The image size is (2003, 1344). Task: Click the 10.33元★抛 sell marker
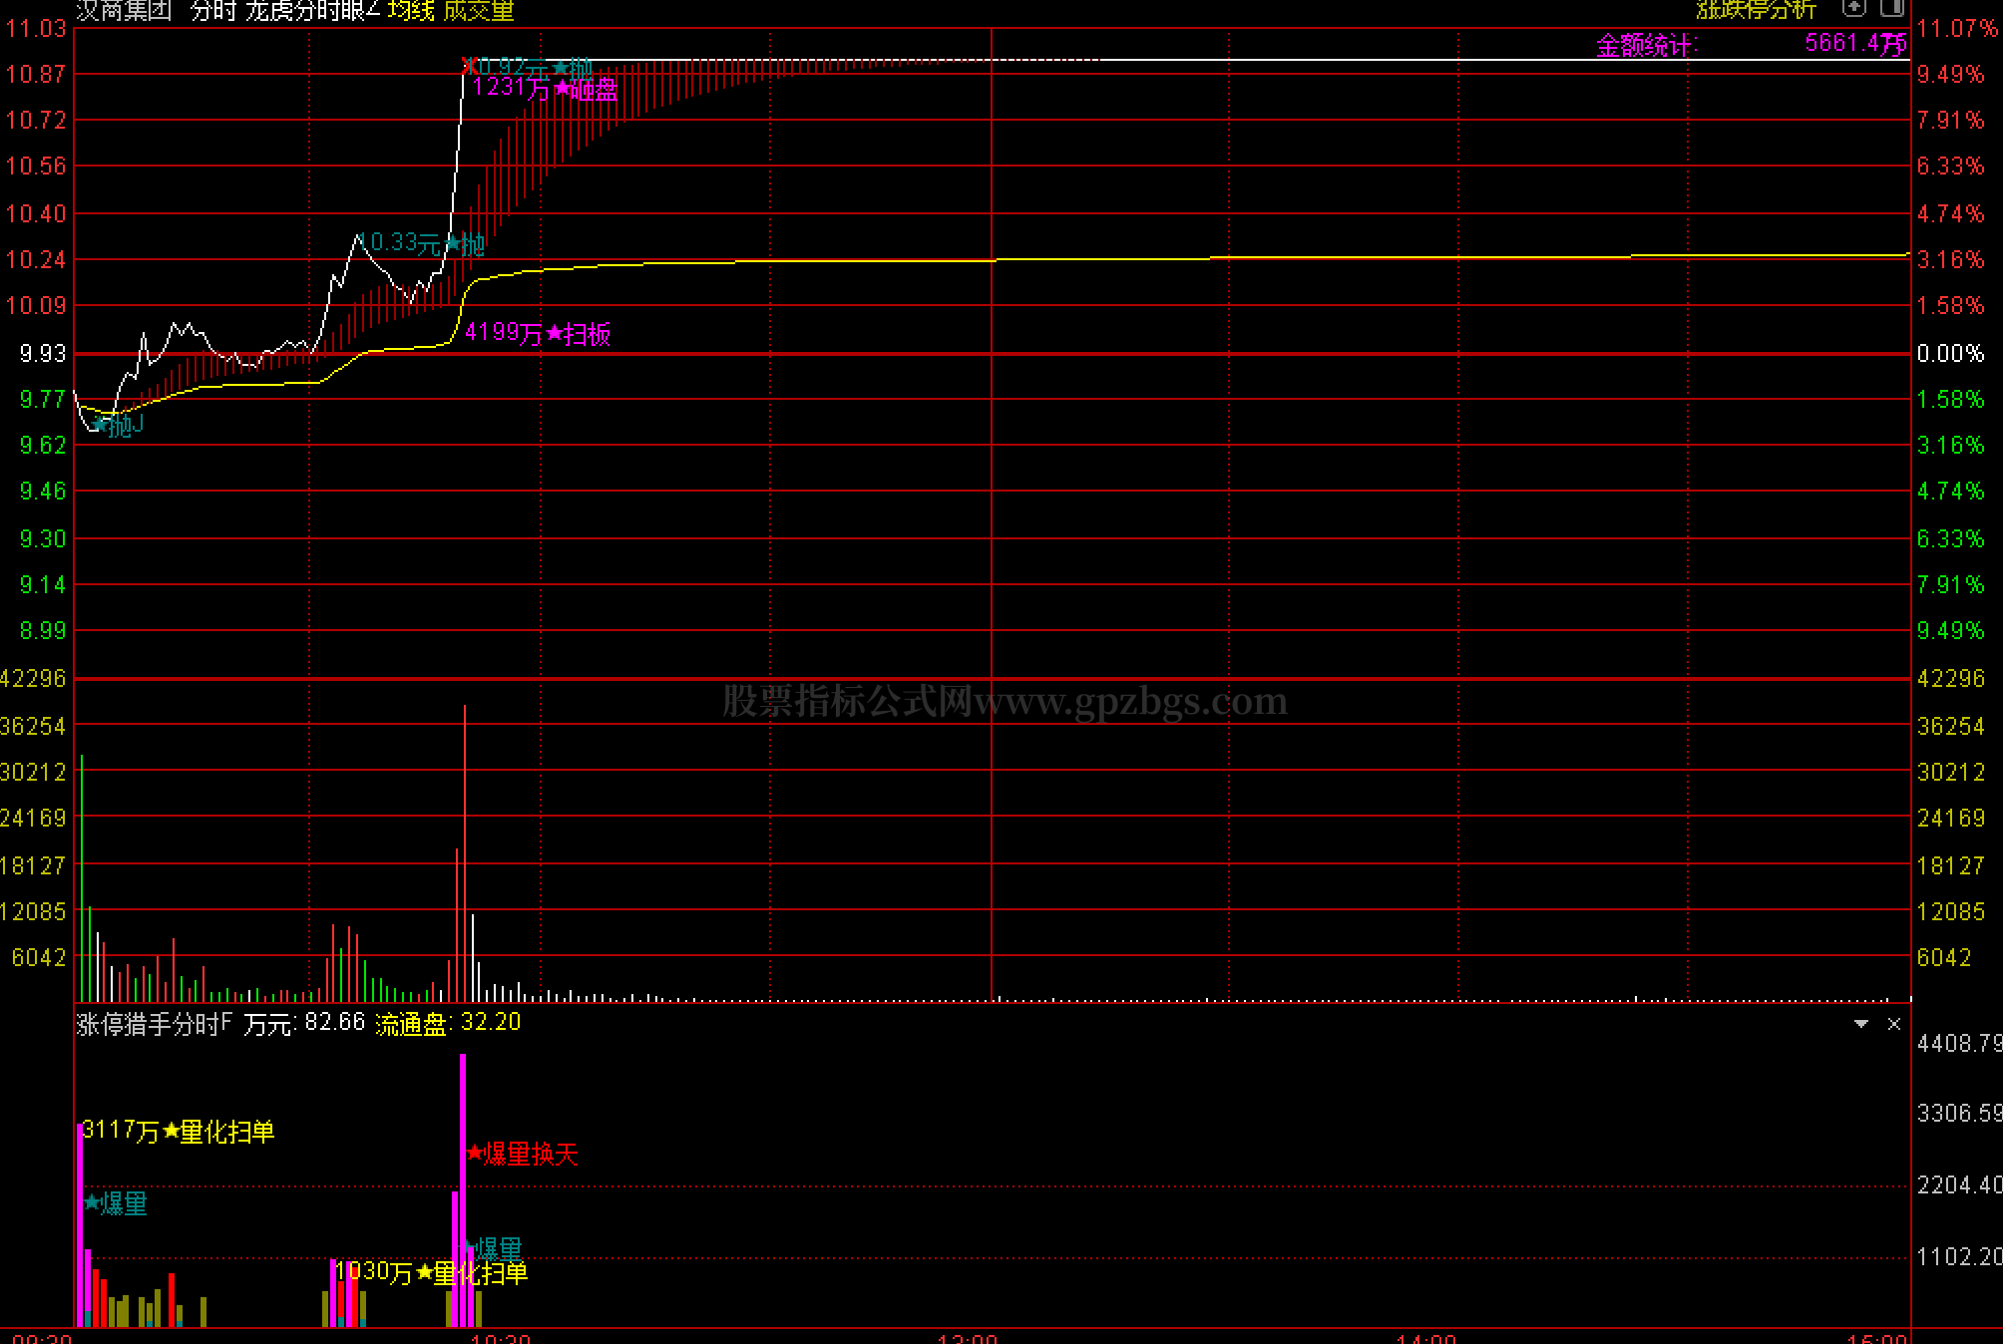coord(421,243)
